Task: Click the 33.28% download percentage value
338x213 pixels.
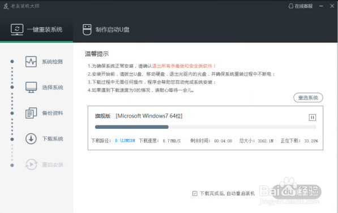Action: (x=311, y=141)
